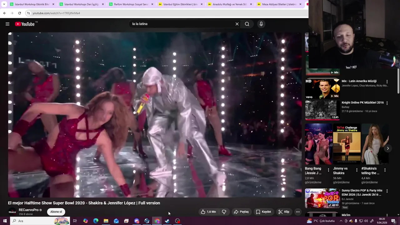
Task: Start voice search with microphone icon
Action: click(x=261, y=24)
